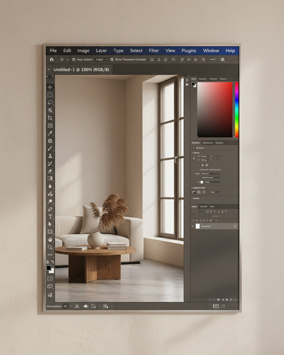Hide the Background layer
Viewport: 284px width, 355px height.
coord(193,226)
